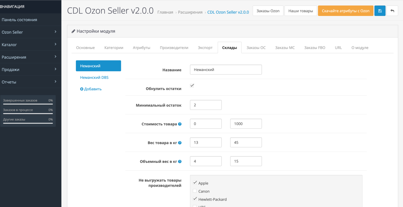Click the Расширения breadcrumb link

pyautogui.click(x=190, y=12)
